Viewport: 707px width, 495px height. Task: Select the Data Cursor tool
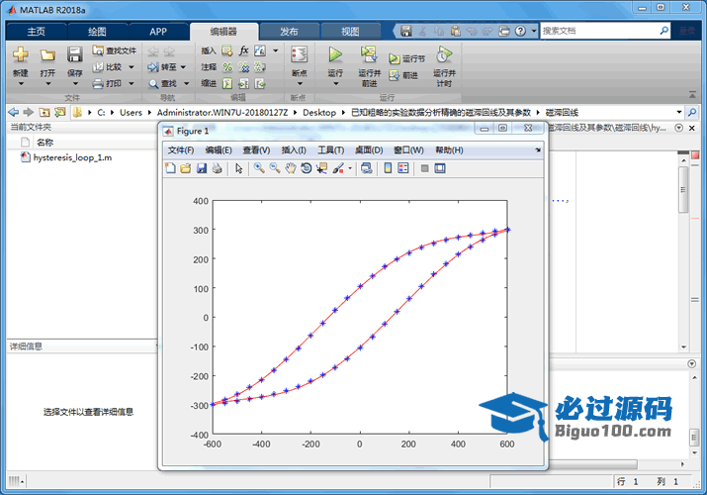click(x=322, y=168)
